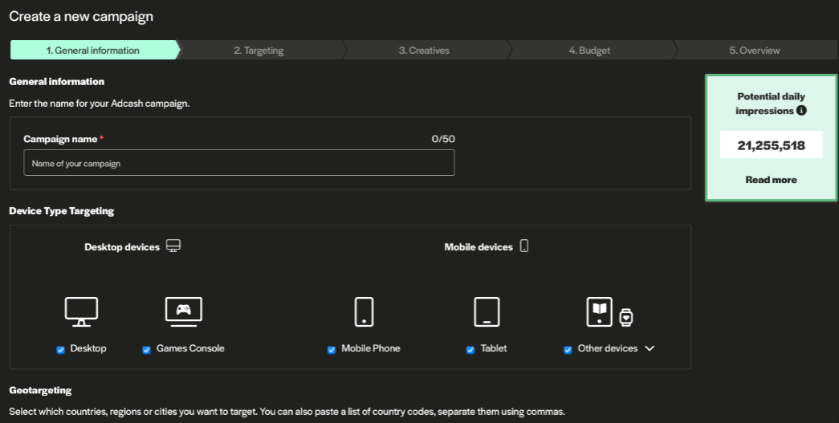Jump to the 5. Overview step
This screenshot has width=839, height=423.
click(754, 51)
